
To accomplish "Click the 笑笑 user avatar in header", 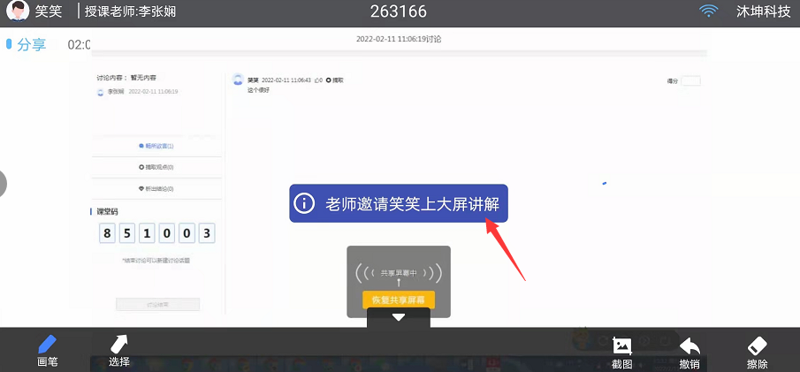I will pos(18,11).
